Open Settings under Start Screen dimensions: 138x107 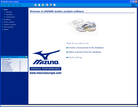point(9,12)
